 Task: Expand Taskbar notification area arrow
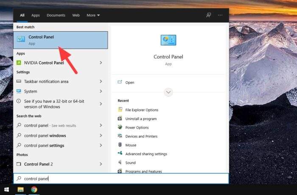101,81
